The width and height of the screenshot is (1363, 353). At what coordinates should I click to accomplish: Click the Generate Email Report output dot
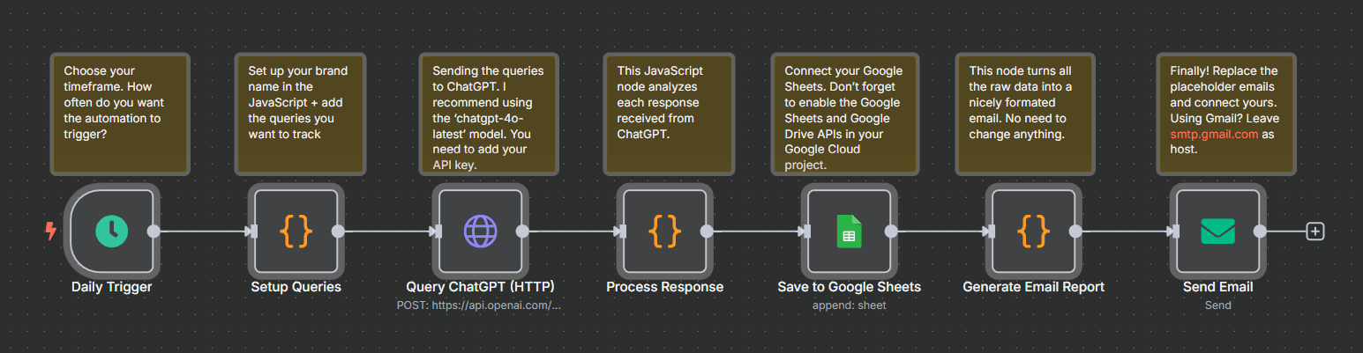click(x=1075, y=232)
